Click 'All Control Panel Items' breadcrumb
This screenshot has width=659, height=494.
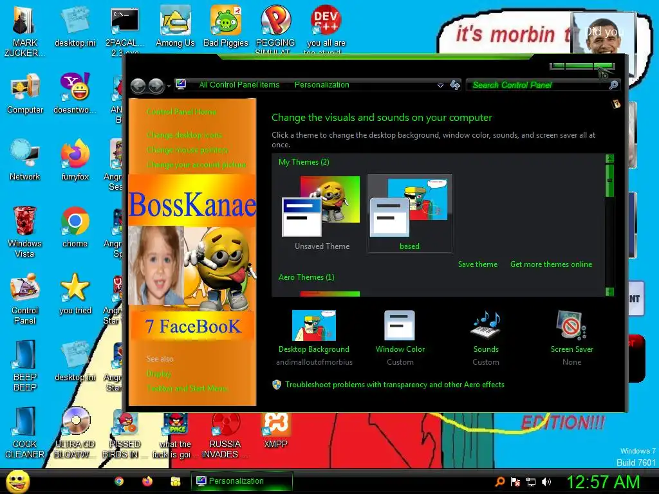239,85
